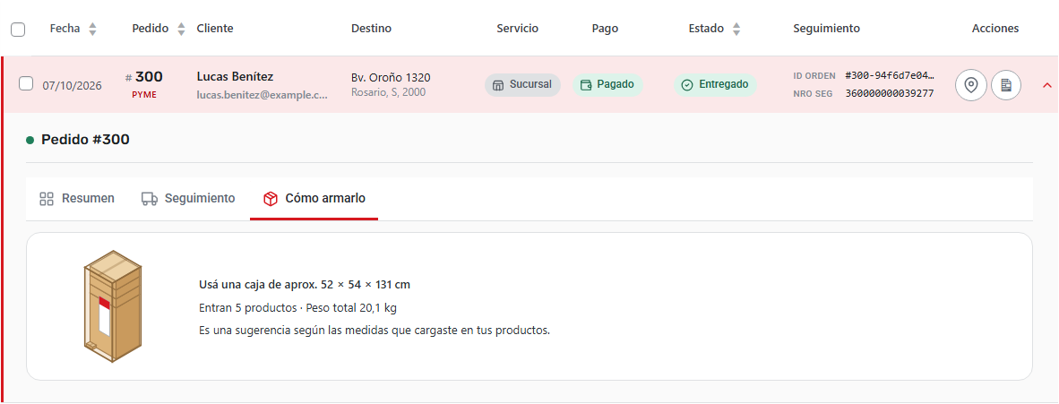Collapse order 300 row with red chevron

click(x=1047, y=85)
